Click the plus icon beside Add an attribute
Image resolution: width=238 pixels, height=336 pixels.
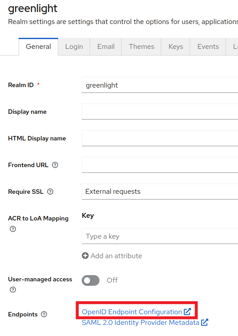85,256
